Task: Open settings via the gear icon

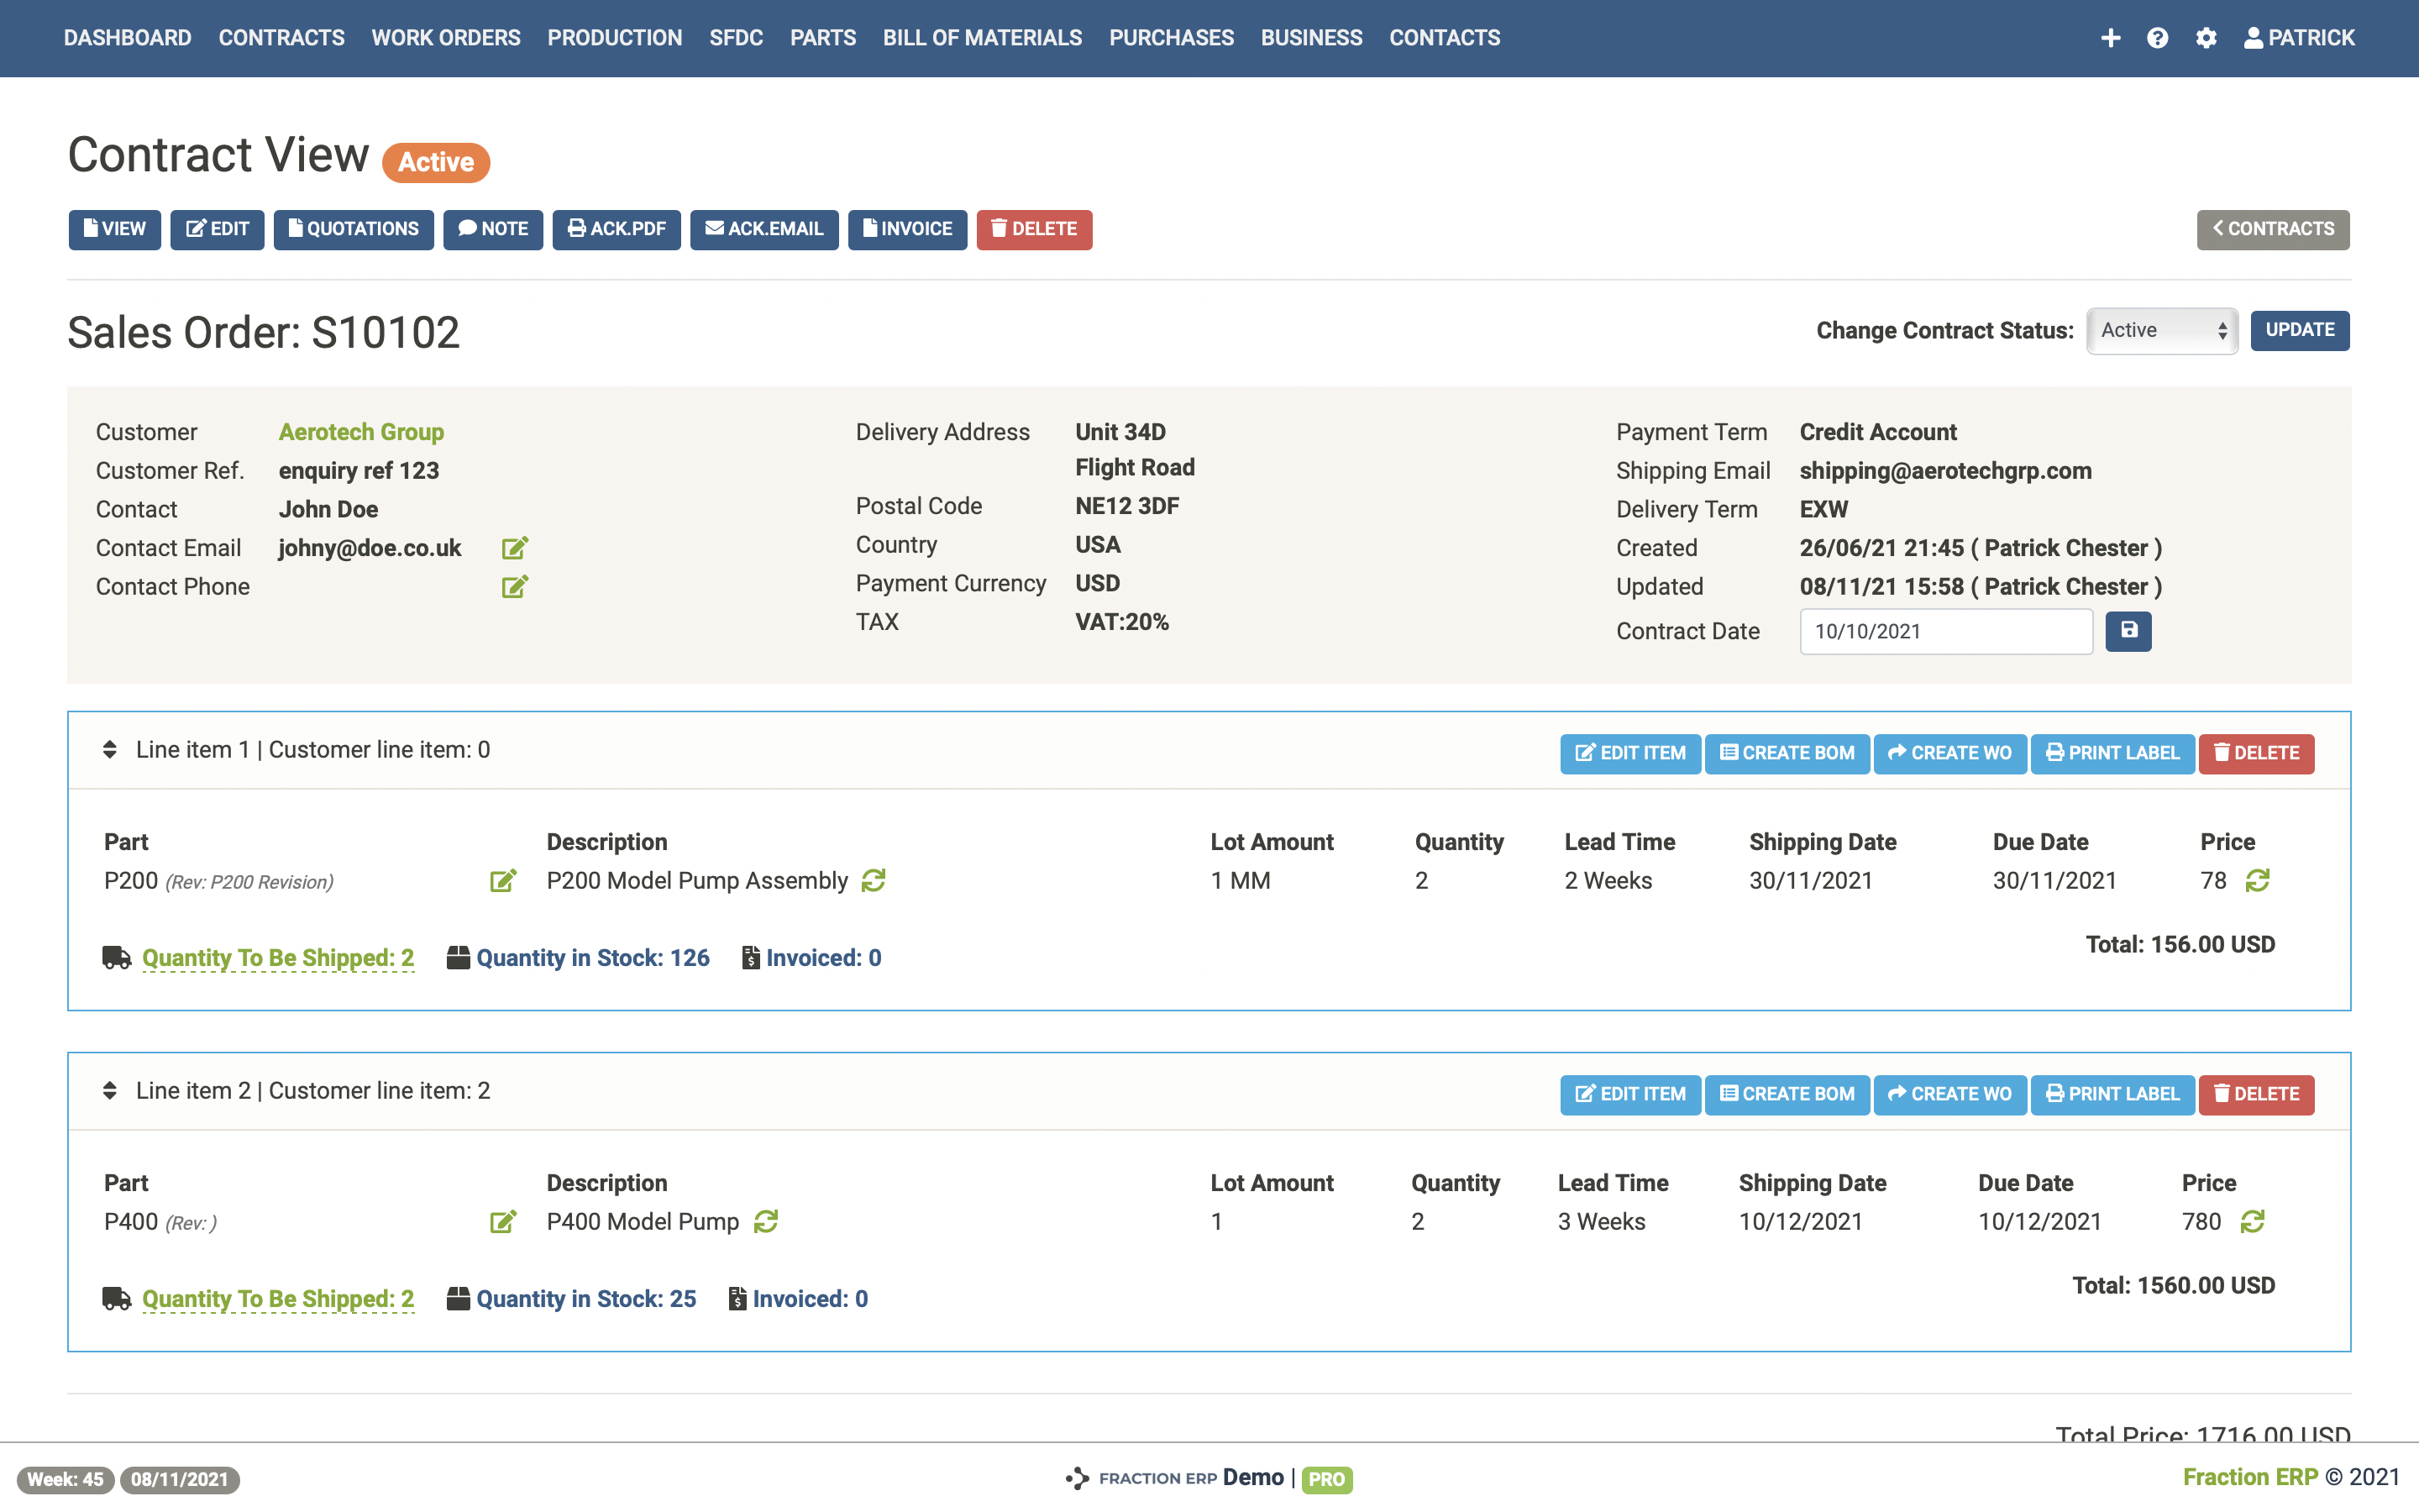Action: pos(2206,37)
